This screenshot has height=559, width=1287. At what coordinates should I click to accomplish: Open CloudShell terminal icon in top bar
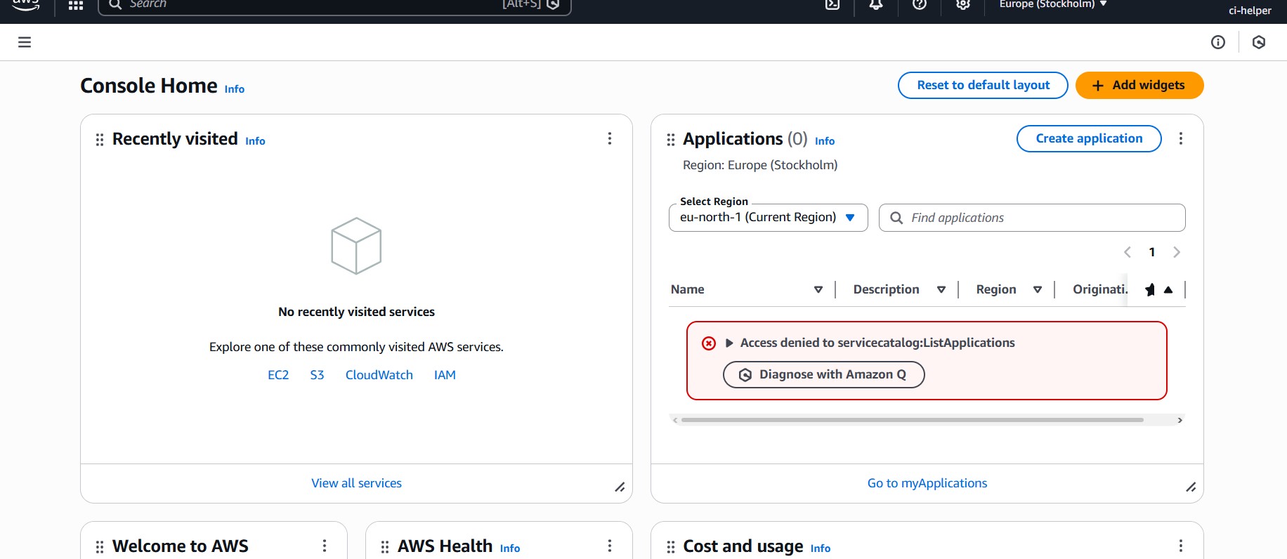832,5
